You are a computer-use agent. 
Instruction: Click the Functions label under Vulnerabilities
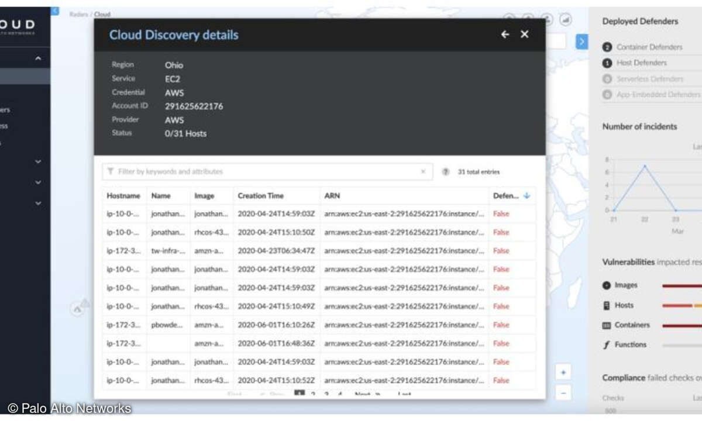631,345
